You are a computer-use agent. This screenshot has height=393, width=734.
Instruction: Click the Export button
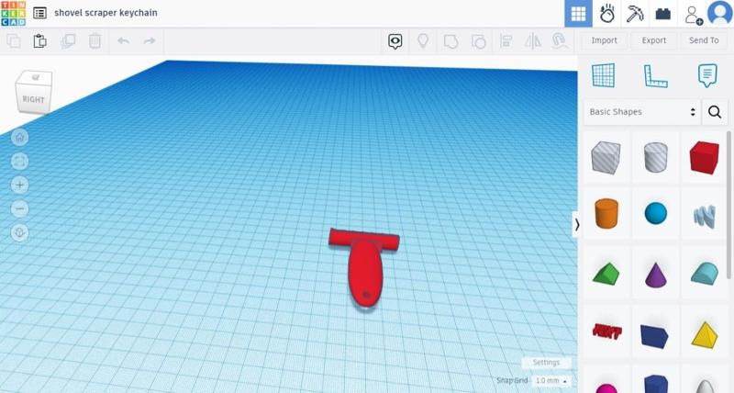[653, 40]
